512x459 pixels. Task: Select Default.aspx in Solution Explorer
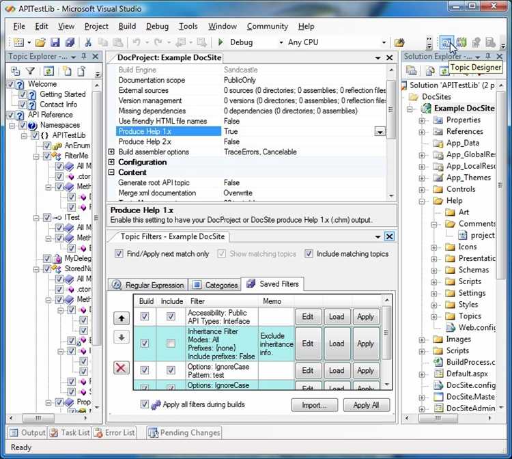[467, 374]
